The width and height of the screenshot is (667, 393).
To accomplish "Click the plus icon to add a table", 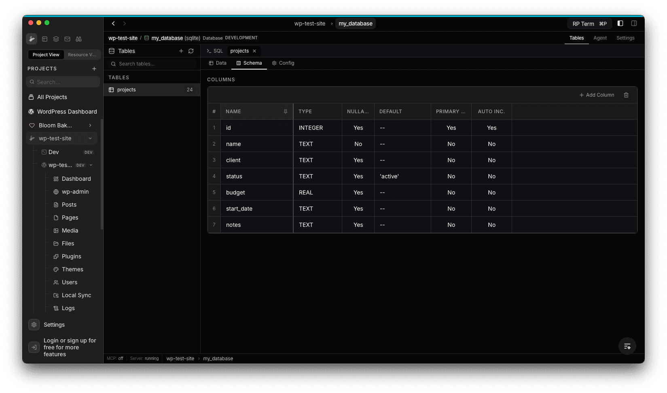I will pos(181,51).
